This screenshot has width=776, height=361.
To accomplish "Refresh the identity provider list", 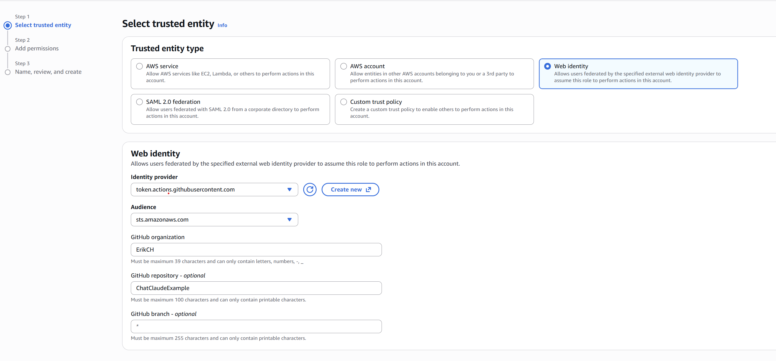I will coord(310,190).
